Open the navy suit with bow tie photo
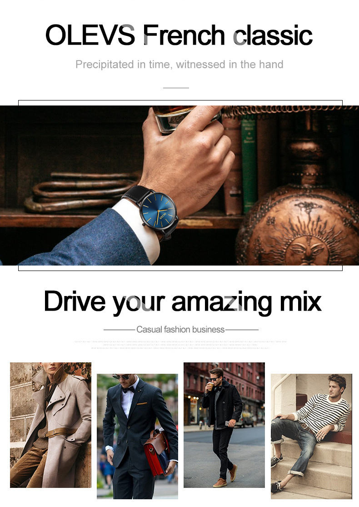The height and width of the screenshot is (507, 359). (137, 437)
